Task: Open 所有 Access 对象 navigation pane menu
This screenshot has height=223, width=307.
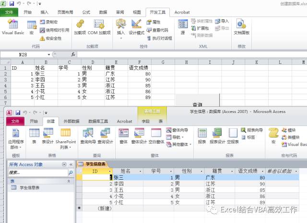Action: point(64,164)
